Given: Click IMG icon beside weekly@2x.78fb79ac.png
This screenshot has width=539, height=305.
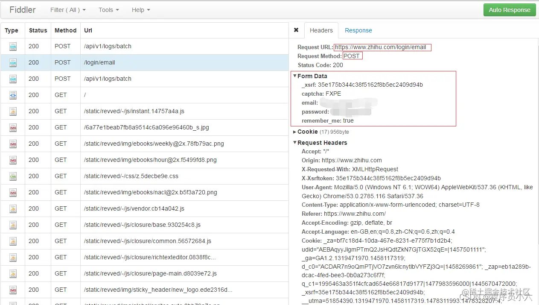Looking at the screenshot, I should pyautogui.click(x=13, y=144).
